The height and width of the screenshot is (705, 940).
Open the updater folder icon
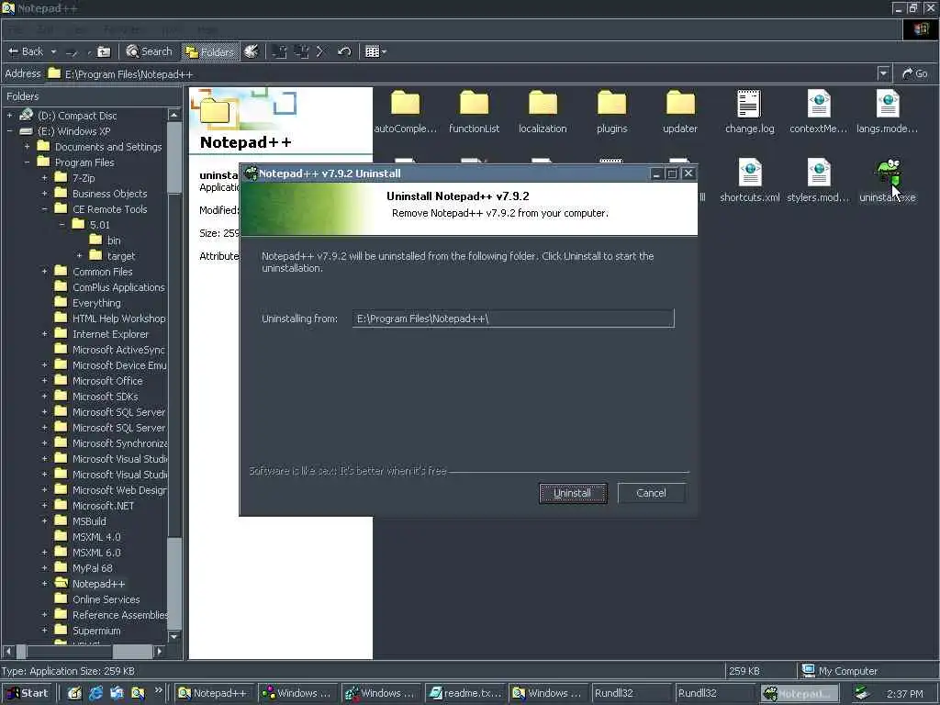point(680,103)
